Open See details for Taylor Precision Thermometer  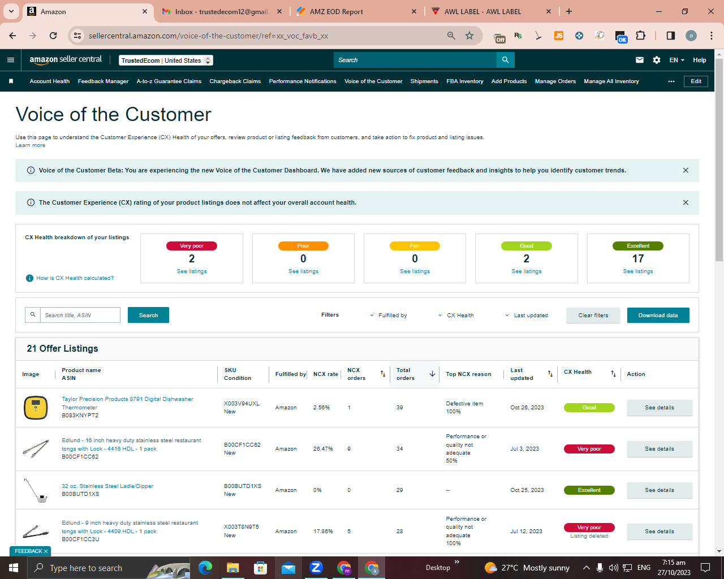(660, 408)
